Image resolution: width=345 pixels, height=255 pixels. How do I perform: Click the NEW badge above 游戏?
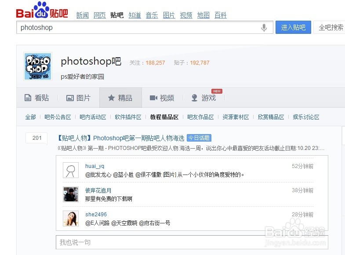217,91
